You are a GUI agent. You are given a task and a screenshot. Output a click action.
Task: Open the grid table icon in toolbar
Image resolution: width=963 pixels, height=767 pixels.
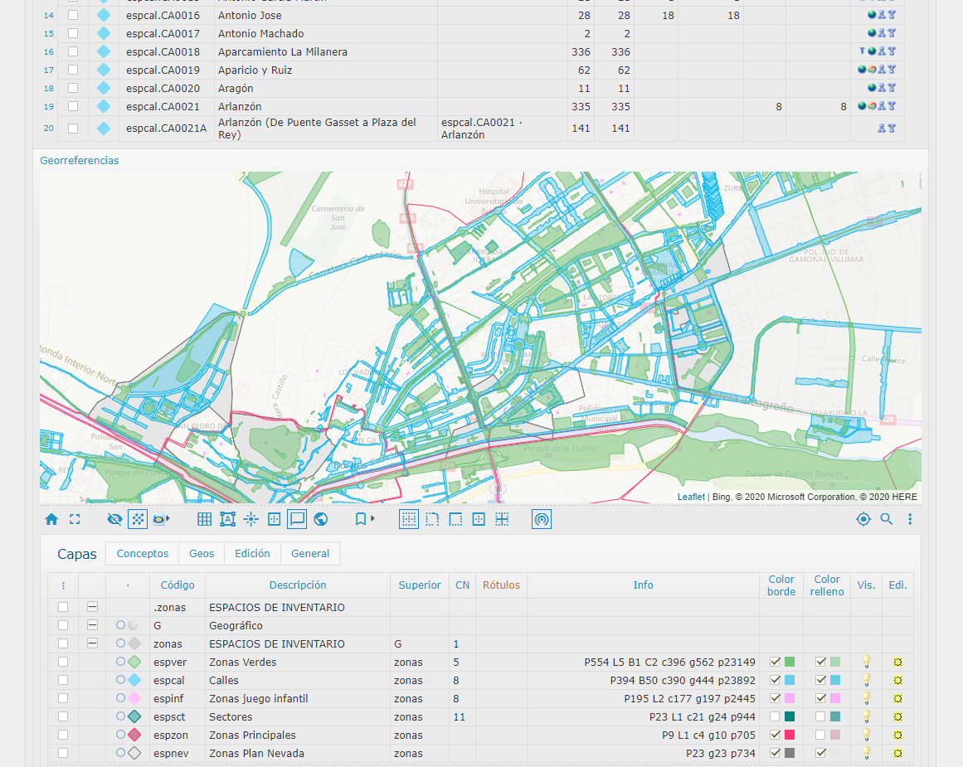click(x=205, y=520)
